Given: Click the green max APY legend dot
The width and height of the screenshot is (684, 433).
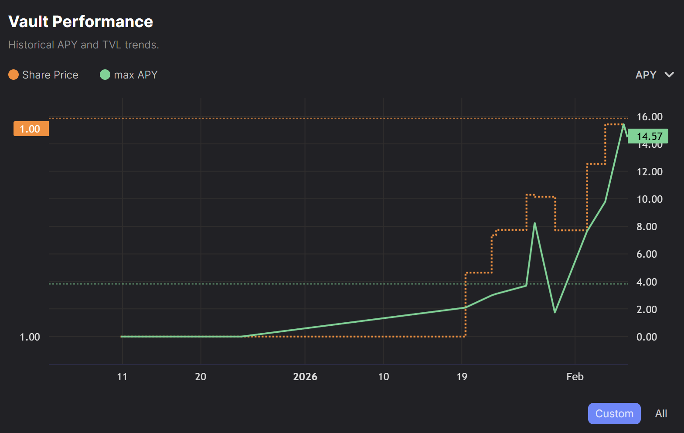Looking at the screenshot, I should [x=105, y=75].
